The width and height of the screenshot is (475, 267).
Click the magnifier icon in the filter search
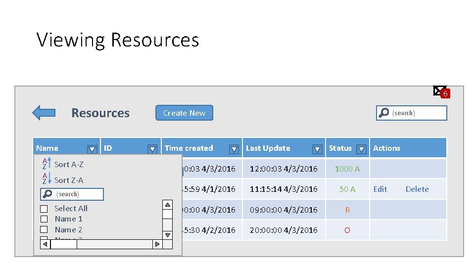pos(47,194)
